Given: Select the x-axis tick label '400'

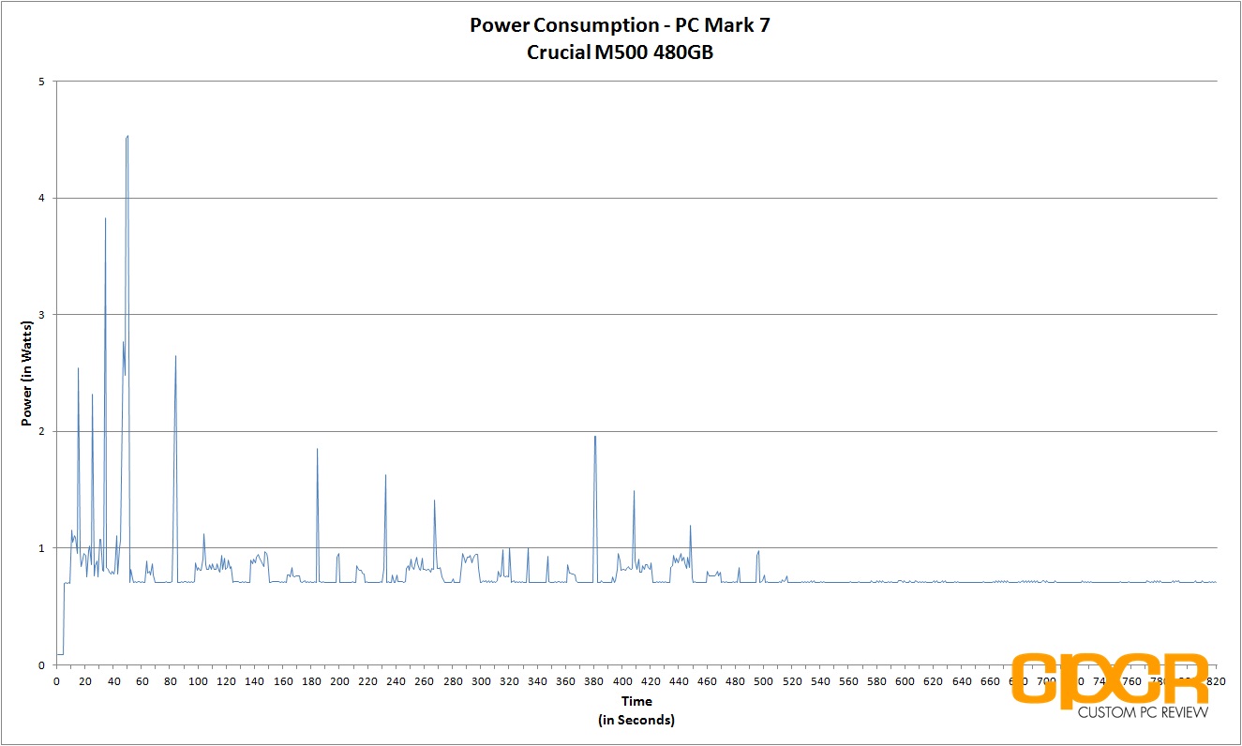Looking at the screenshot, I should pos(622,681).
